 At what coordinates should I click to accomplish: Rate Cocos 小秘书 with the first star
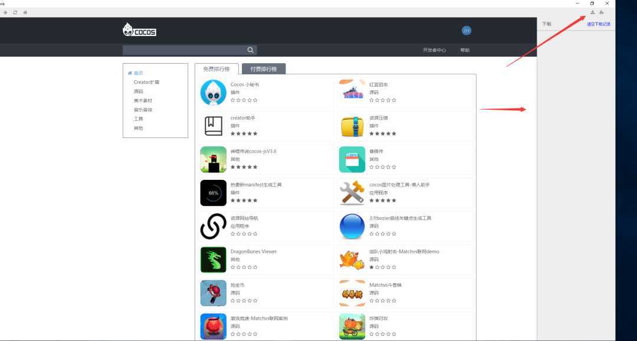coord(232,100)
